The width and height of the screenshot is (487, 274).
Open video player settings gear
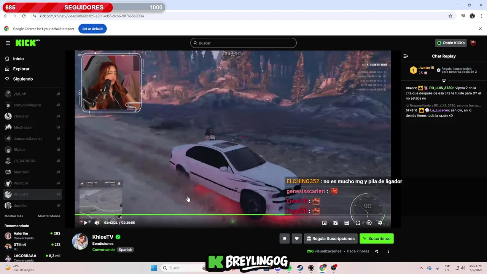(x=380, y=223)
